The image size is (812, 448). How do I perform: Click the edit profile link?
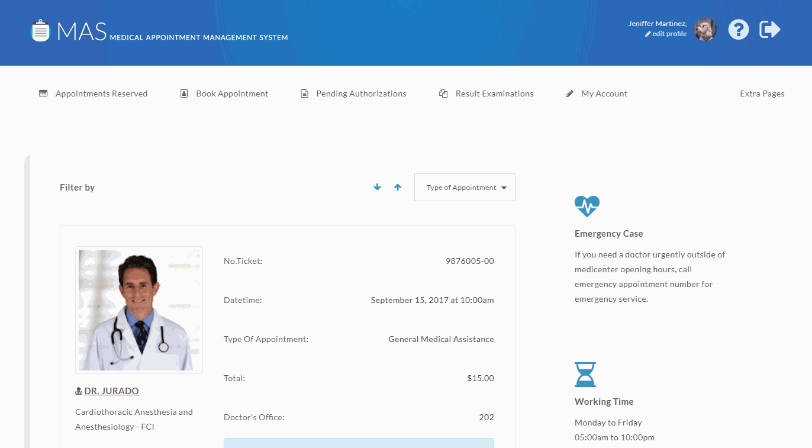669,34
